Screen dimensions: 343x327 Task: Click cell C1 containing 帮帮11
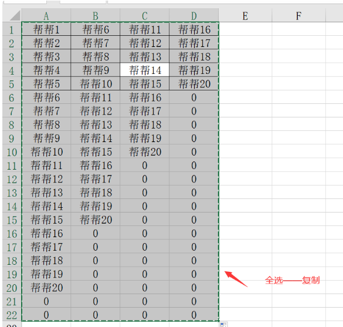(x=145, y=29)
